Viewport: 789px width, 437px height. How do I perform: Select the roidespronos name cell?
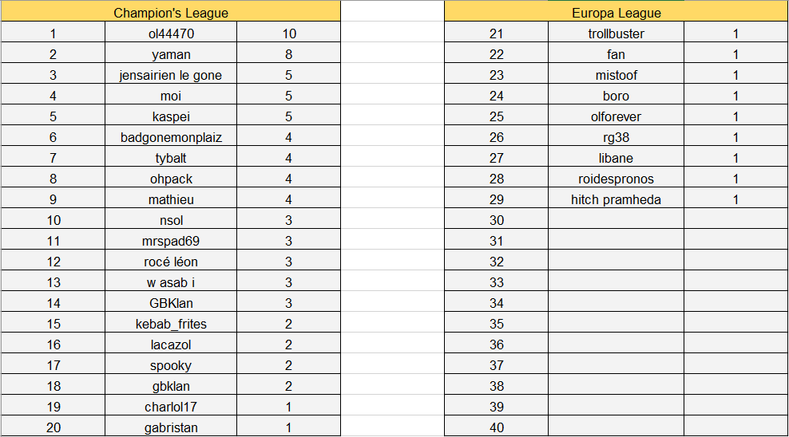[x=616, y=179]
